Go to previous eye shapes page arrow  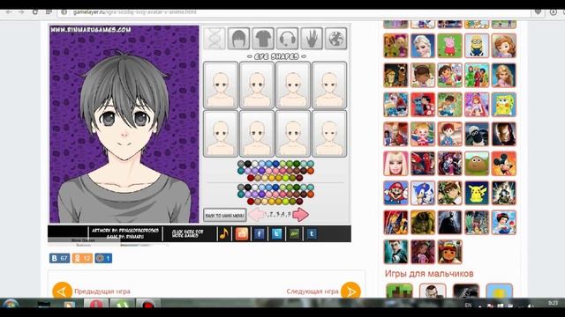click(257, 215)
